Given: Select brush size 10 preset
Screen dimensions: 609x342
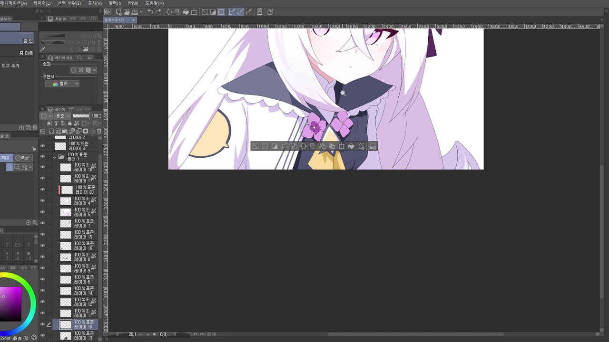Looking at the screenshot, I should 29,256.
